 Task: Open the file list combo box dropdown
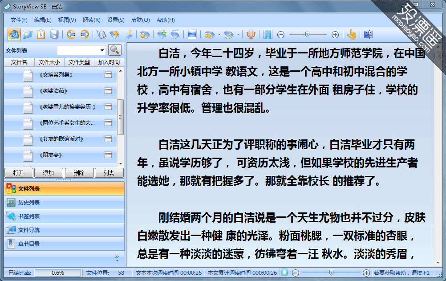[x=102, y=50]
